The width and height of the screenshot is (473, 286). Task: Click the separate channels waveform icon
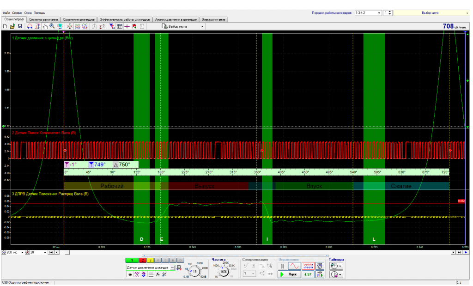click(77, 26)
